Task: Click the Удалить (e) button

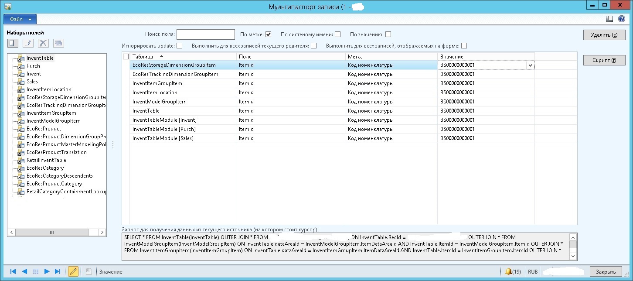Action: (x=604, y=35)
